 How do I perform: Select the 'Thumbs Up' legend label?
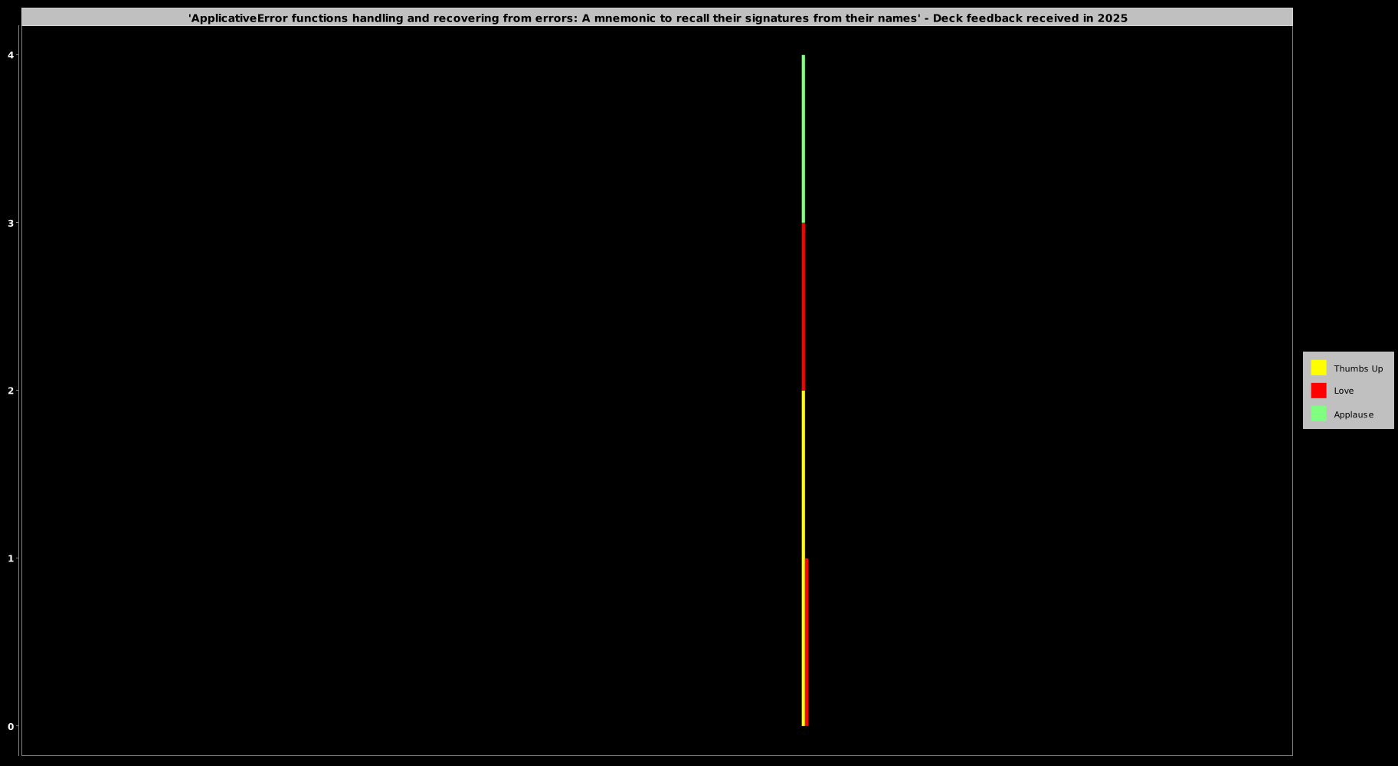click(1358, 368)
